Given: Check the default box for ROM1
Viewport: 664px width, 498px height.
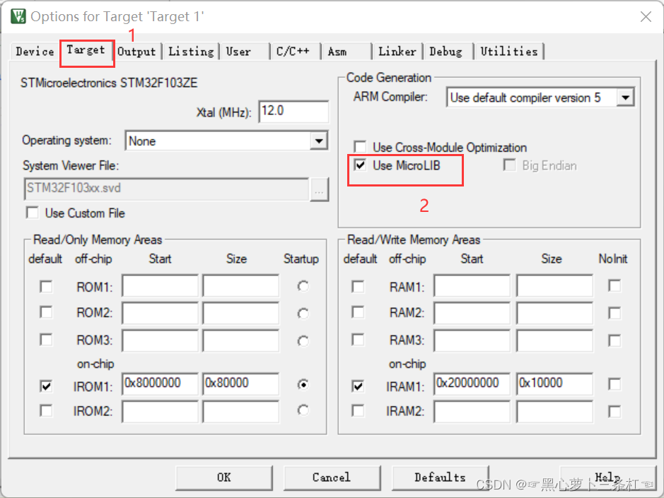Looking at the screenshot, I should (46, 286).
